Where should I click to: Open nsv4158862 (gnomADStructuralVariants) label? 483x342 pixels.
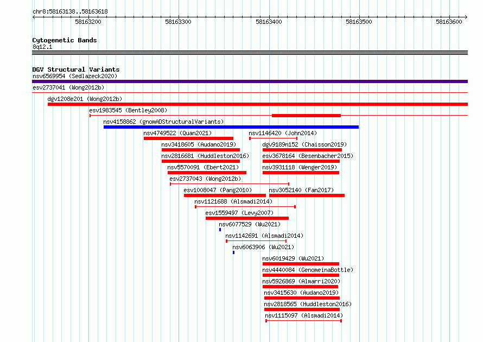[163, 122]
